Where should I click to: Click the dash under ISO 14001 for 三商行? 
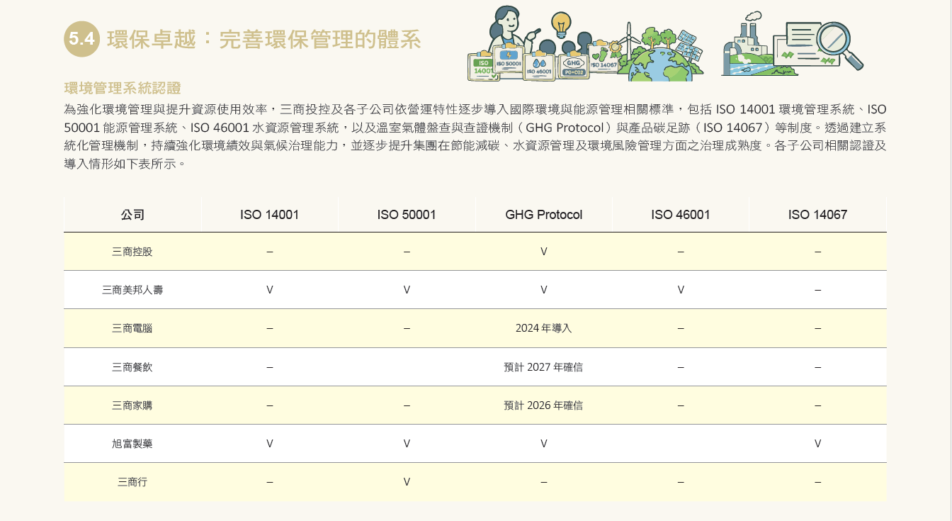pyautogui.click(x=270, y=482)
